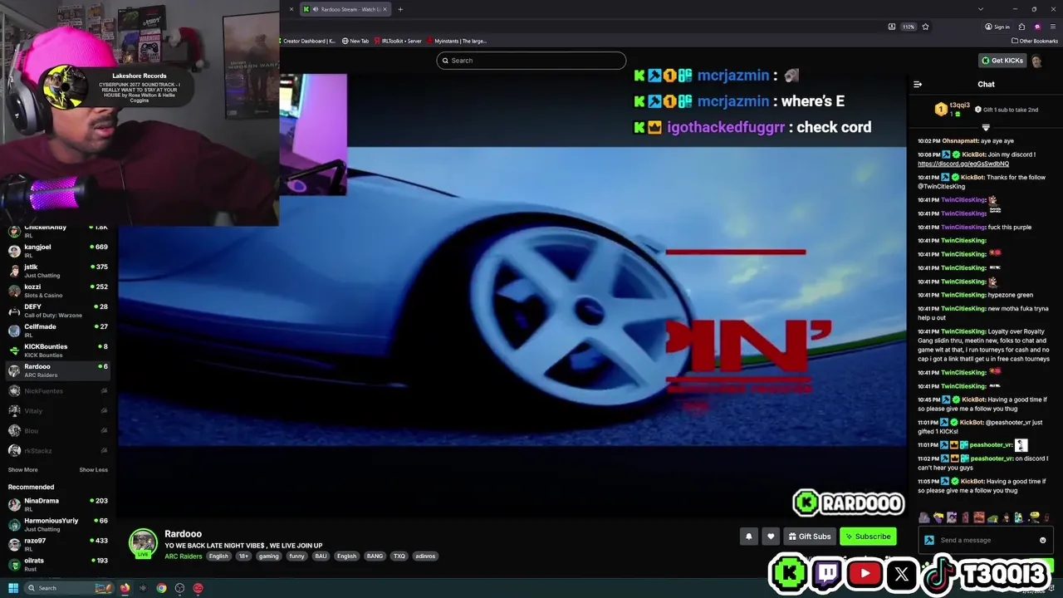Image resolution: width=1063 pixels, height=598 pixels.
Task: Bookmark this page with star icon
Action: pyautogui.click(x=925, y=27)
